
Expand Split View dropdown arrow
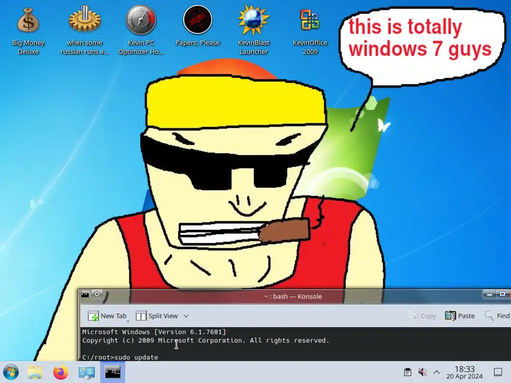pos(186,316)
